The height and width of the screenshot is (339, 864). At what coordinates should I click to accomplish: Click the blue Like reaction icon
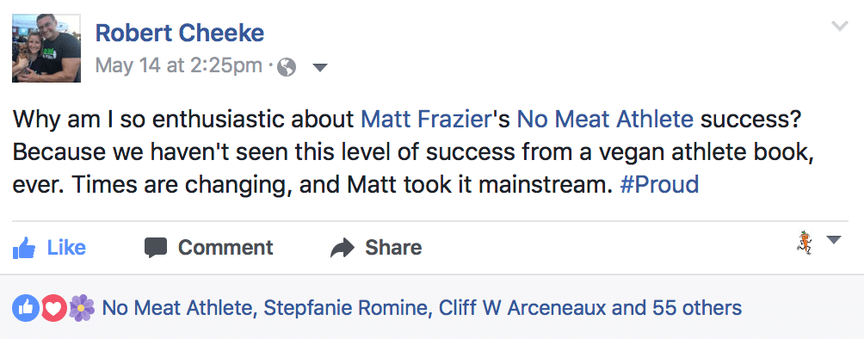click(26, 307)
